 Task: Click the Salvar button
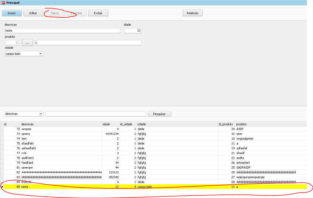[x=55, y=13]
